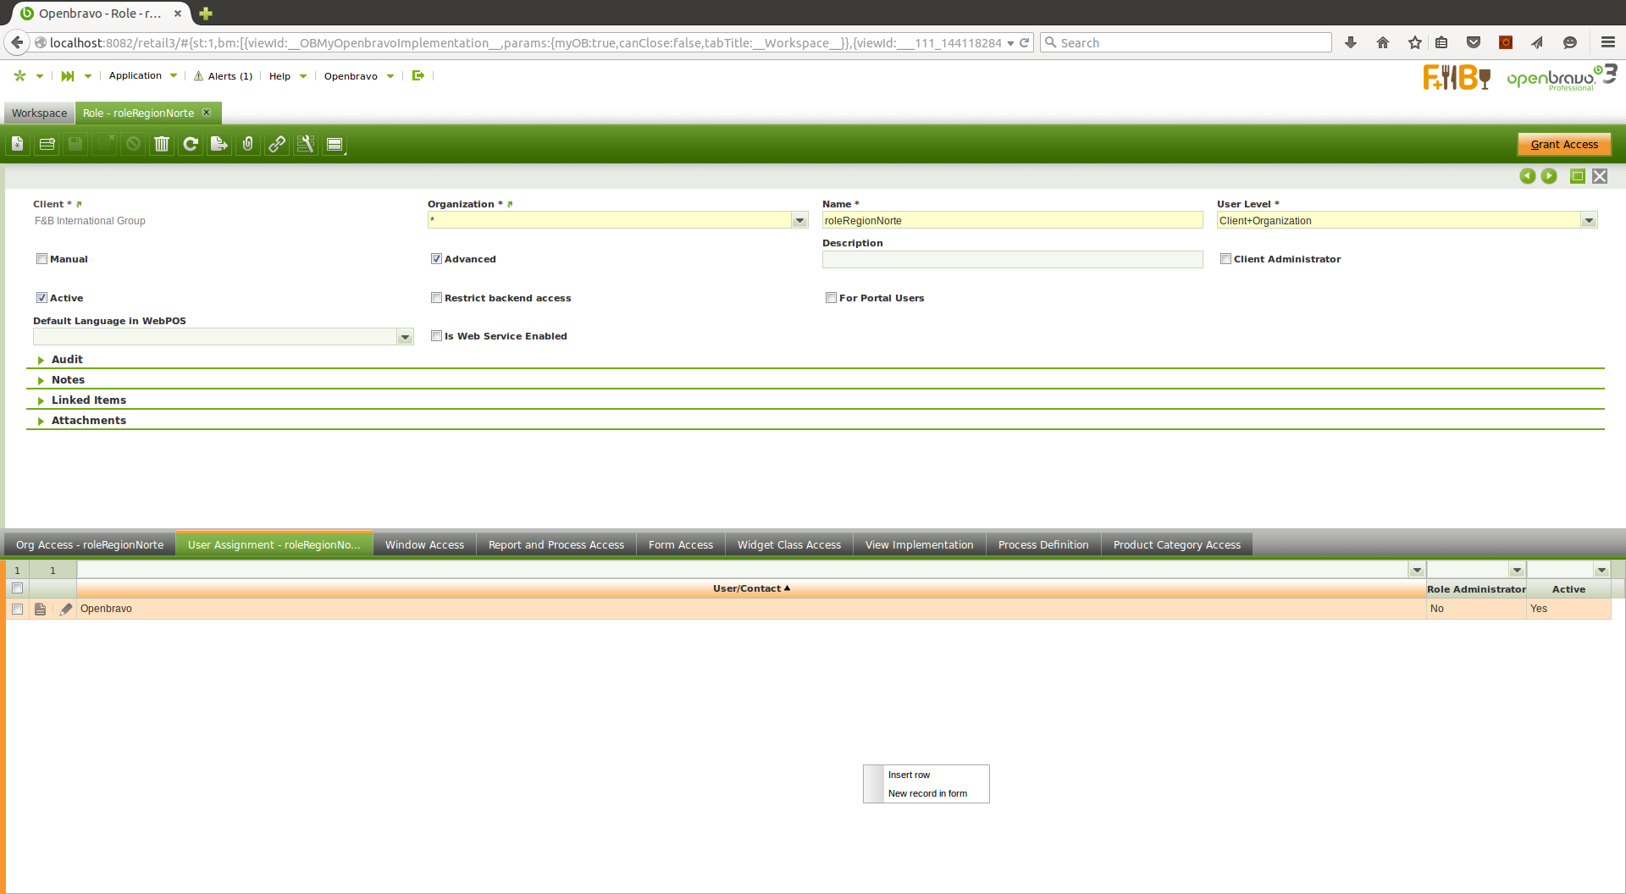The width and height of the screenshot is (1626, 894).
Task: Uncheck the Advanced checkbox
Action: click(436, 259)
